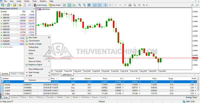The image size is (200, 103).
Task: Click the arrows objects icon
Action: 144,5
